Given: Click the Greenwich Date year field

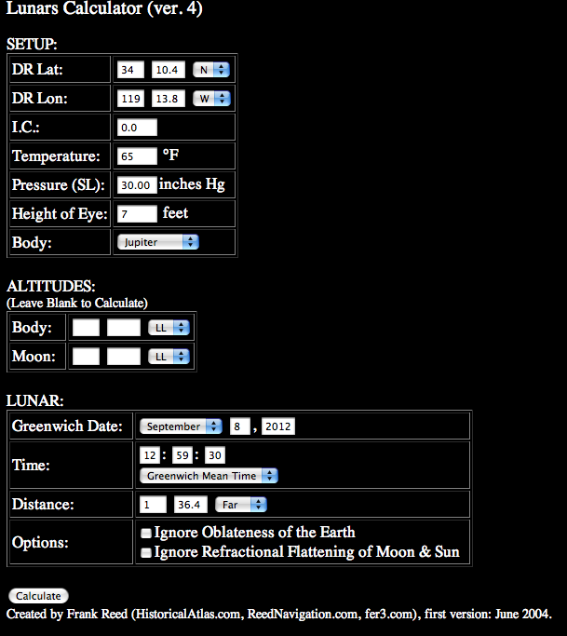Looking at the screenshot, I should pos(278,426).
